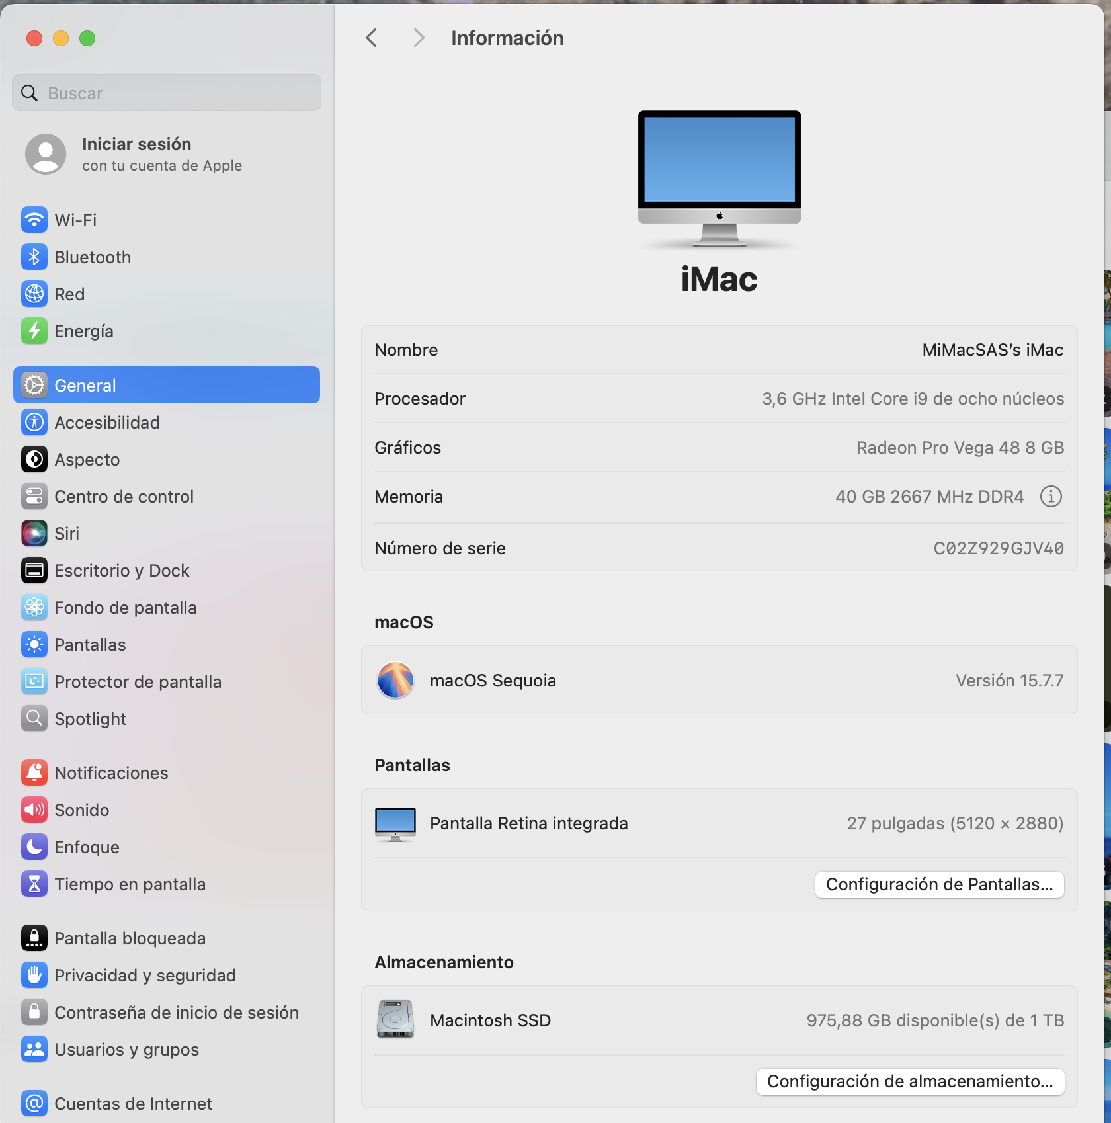
Task: Open Tiempo en pantalla hourglass icon
Action: pyautogui.click(x=34, y=884)
